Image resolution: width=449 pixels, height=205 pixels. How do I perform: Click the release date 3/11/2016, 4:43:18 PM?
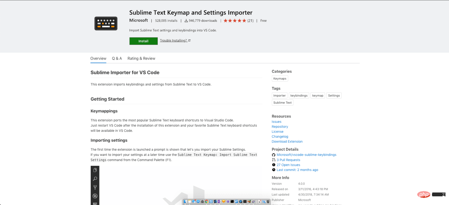click(313, 189)
